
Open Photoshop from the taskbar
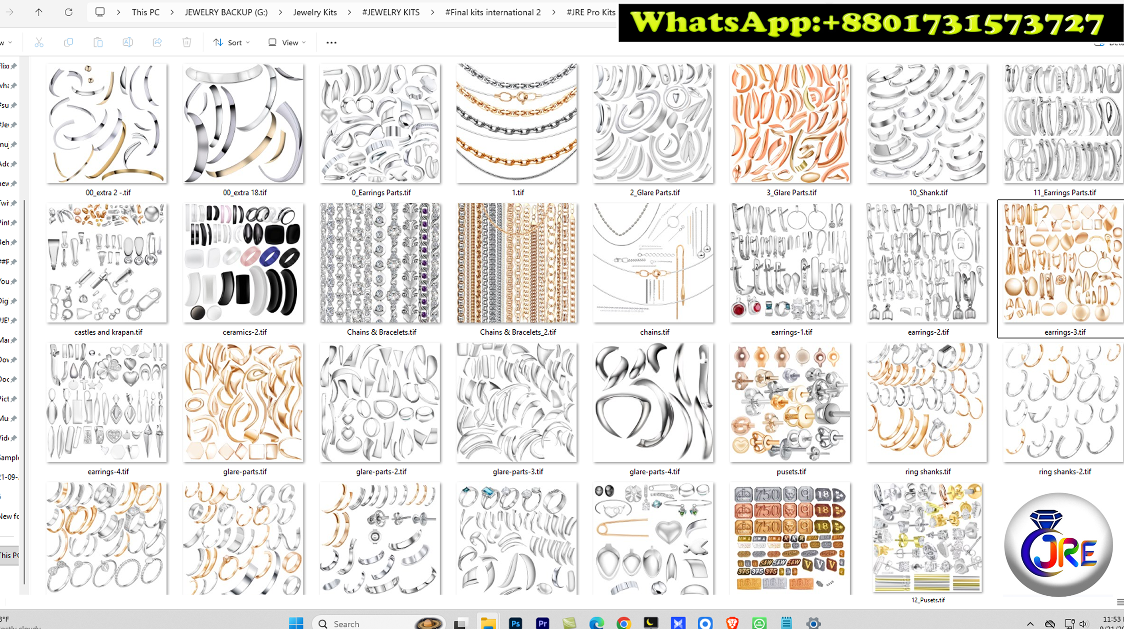(515, 623)
